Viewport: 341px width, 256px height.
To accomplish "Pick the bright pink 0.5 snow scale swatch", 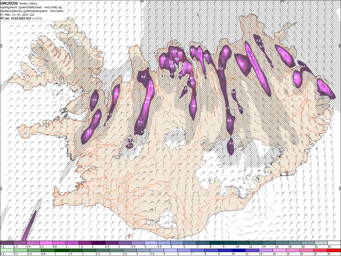I will tap(46, 243).
